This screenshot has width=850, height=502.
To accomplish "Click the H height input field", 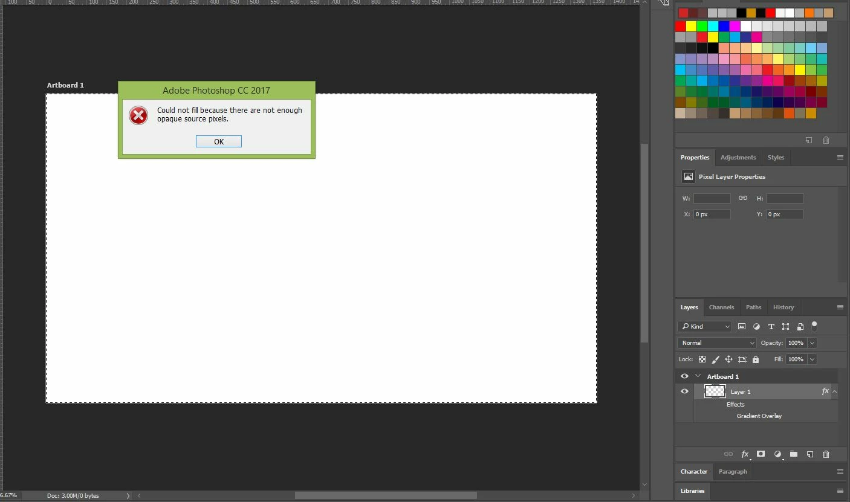I will (x=785, y=198).
